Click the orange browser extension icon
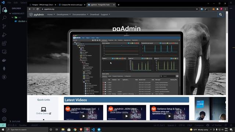Screen dimensions: 235x132 click(214, 9)
